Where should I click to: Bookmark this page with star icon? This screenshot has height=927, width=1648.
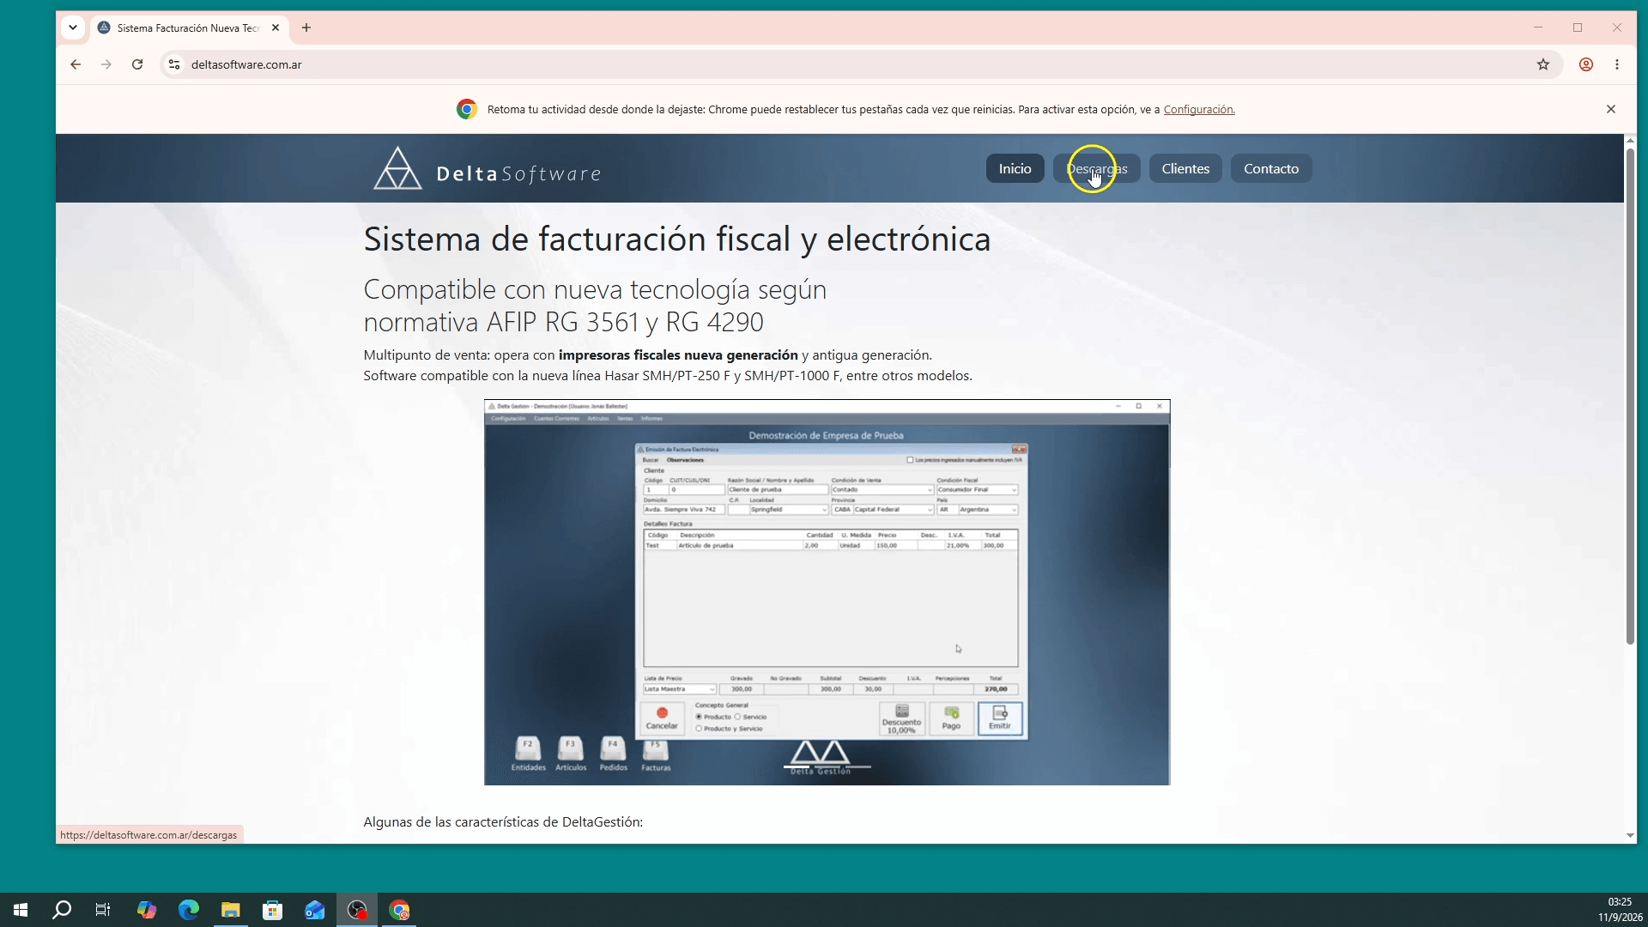(x=1543, y=64)
